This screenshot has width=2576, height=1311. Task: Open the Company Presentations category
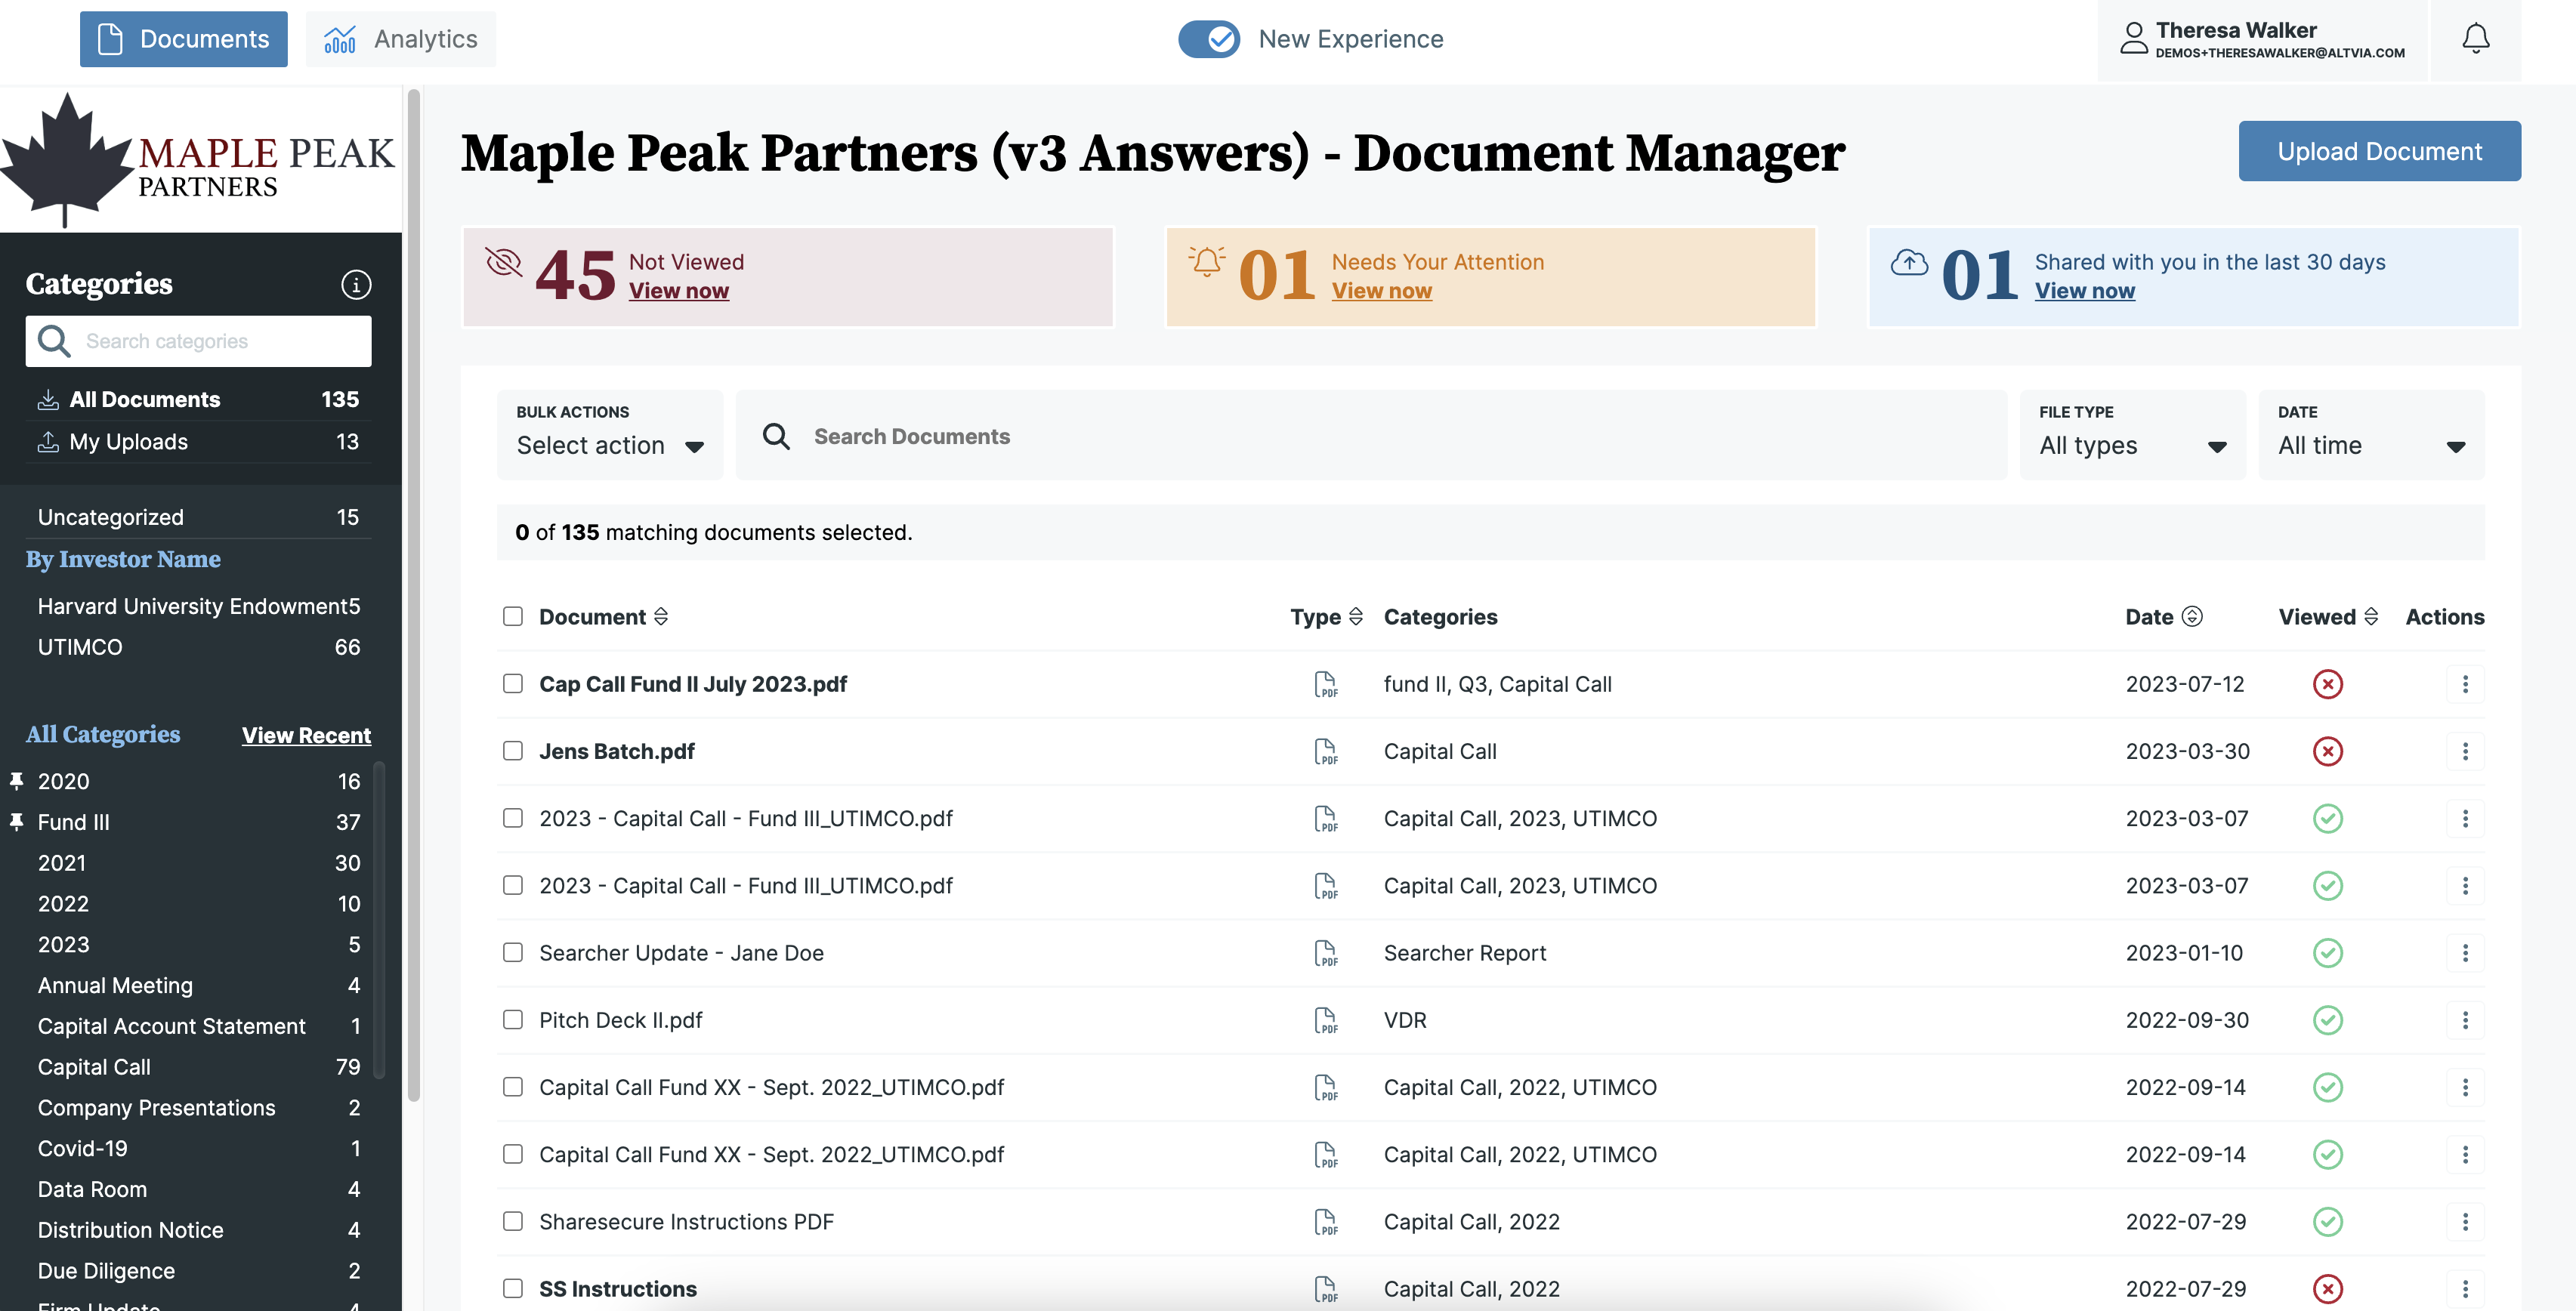[198, 1108]
